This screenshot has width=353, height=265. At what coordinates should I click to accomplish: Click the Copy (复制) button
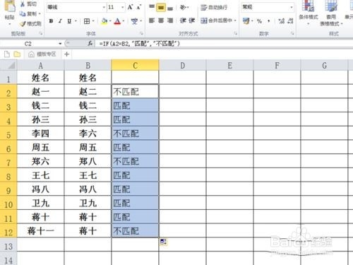28,14
